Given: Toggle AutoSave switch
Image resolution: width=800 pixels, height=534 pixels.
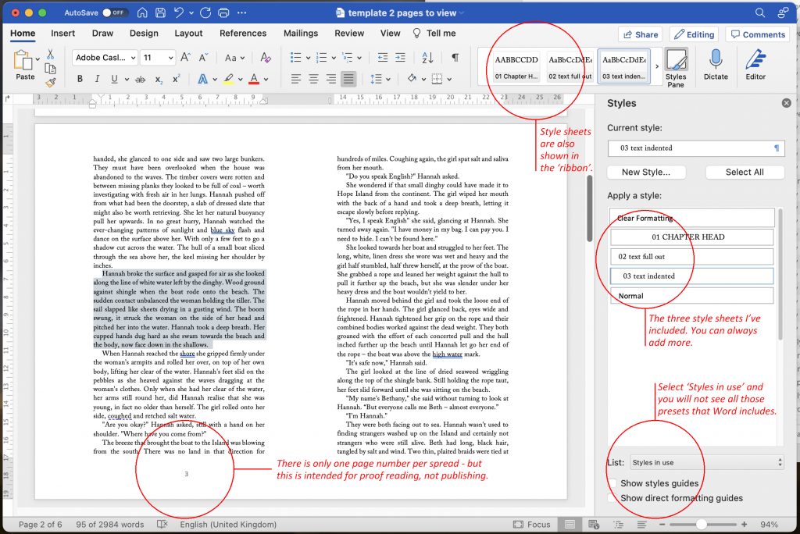Looking at the screenshot, I should pos(115,12).
